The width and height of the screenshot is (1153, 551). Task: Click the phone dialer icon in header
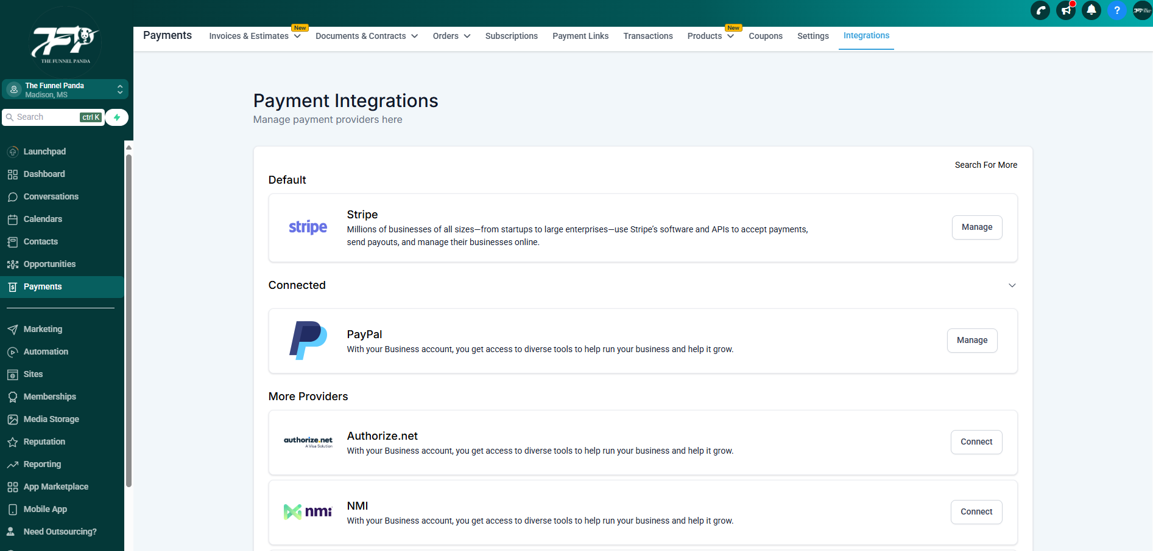pyautogui.click(x=1040, y=10)
